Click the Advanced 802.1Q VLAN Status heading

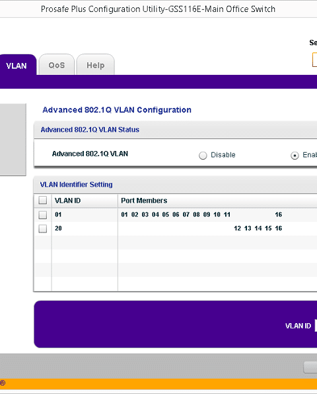[x=90, y=130]
